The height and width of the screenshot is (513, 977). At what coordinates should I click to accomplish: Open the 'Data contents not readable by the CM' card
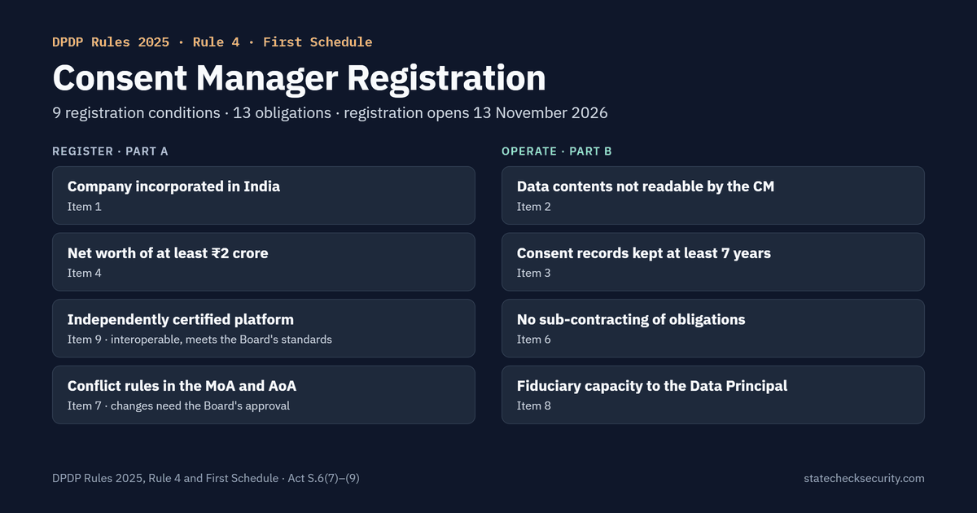point(713,195)
